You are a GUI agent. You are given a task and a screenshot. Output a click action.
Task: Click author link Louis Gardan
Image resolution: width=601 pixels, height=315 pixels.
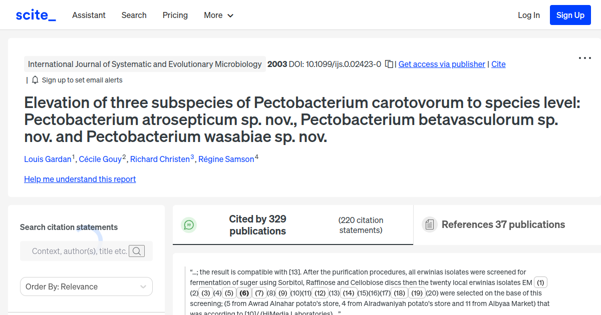(48, 159)
